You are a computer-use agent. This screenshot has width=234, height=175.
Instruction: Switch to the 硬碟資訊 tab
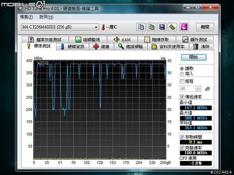pyautogui.click(x=72, y=47)
